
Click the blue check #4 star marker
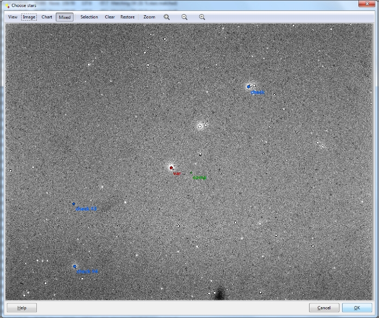tap(75, 266)
